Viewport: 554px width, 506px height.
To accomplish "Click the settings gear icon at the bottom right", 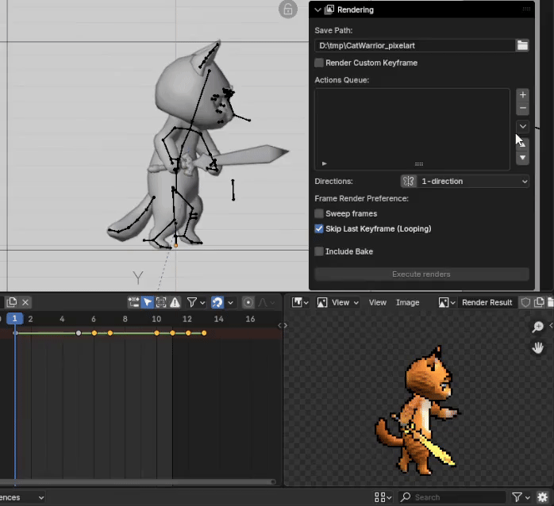I will tap(542, 497).
